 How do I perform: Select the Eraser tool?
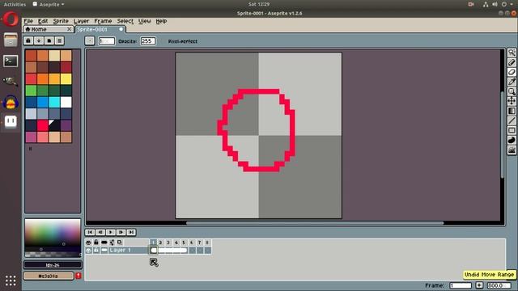(x=512, y=72)
